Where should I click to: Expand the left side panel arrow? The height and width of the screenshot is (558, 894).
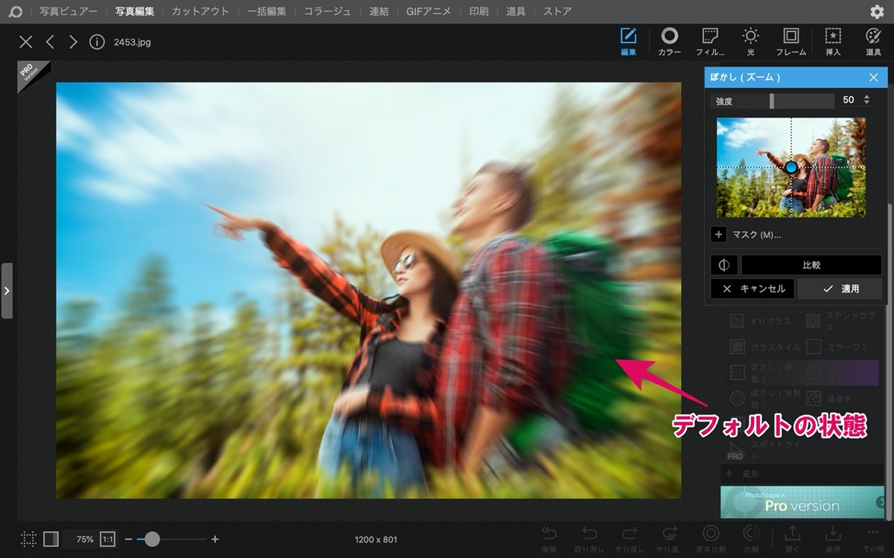coord(7,291)
